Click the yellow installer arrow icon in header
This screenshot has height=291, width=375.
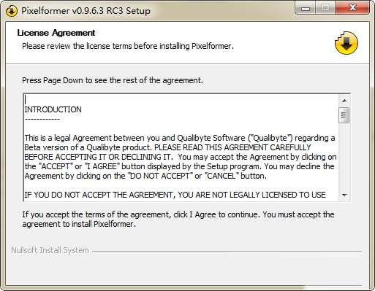click(x=346, y=43)
